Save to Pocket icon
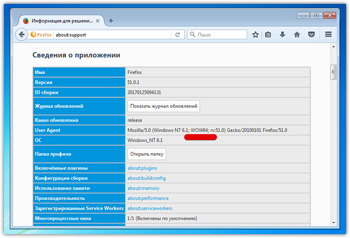350x238 pixels. coord(311,35)
